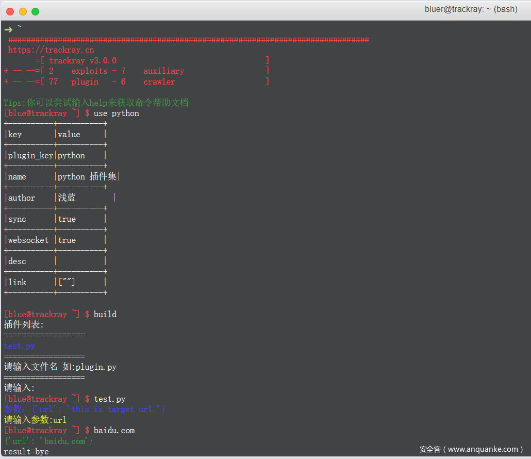Click the true value in sync row

[x=67, y=219]
